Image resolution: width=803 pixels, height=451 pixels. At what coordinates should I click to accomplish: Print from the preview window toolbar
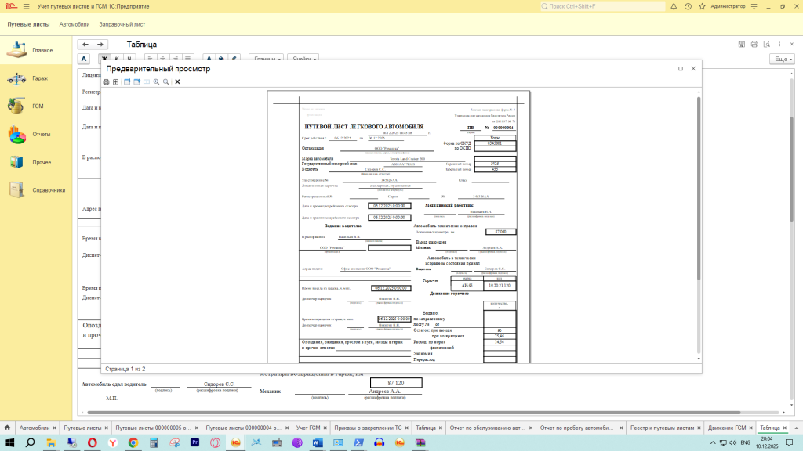106,81
